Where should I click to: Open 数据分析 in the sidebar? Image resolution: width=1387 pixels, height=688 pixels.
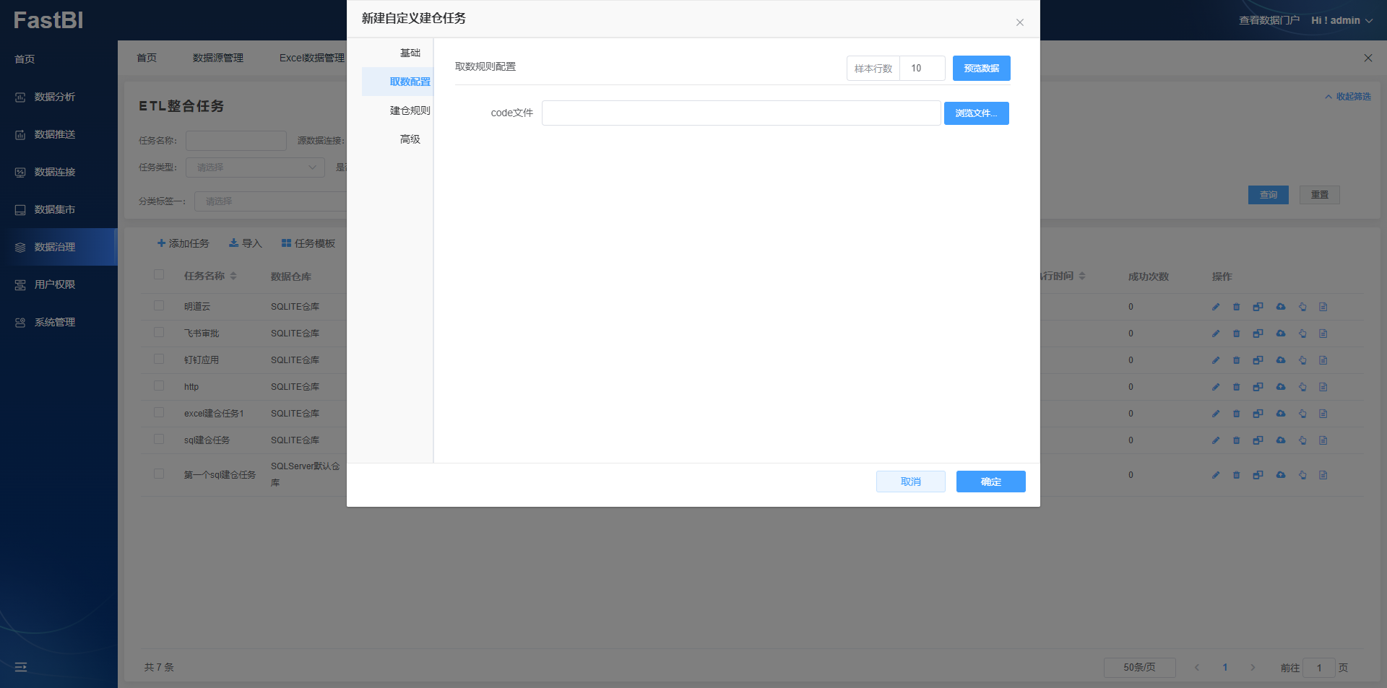pyautogui.click(x=59, y=97)
